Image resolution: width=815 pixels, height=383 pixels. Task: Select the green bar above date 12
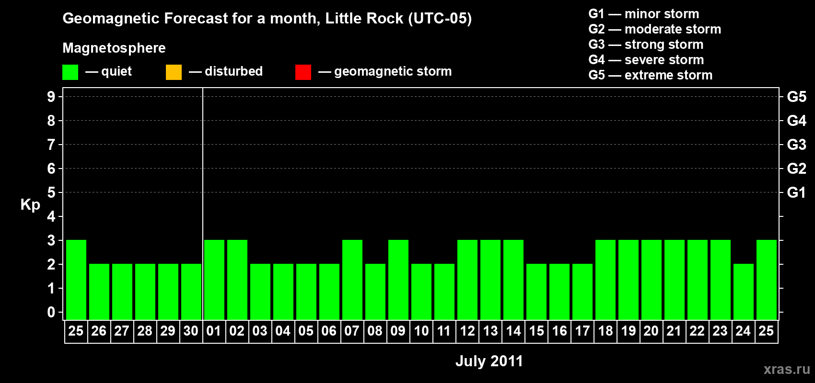point(467,280)
